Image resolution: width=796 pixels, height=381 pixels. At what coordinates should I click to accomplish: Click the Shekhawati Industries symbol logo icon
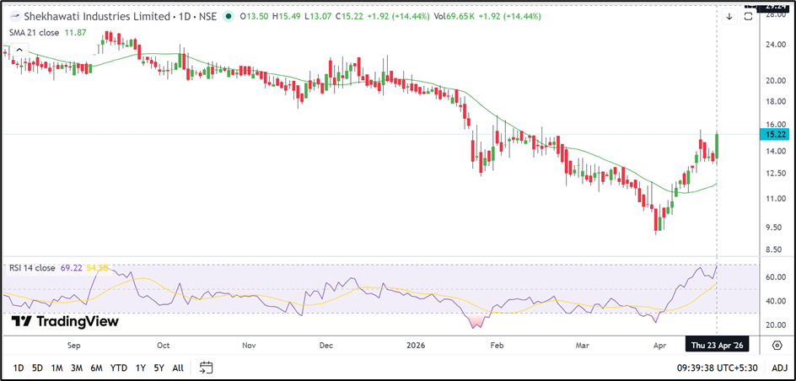(14, 16)
